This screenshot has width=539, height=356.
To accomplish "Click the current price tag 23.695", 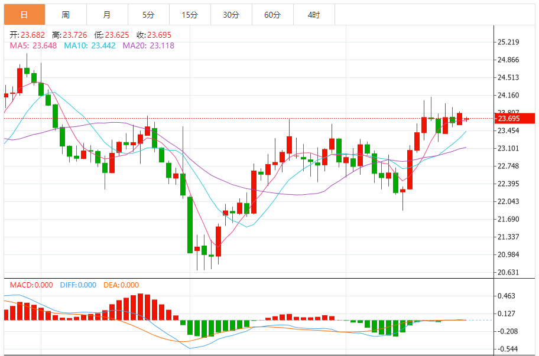I will 508,119.
